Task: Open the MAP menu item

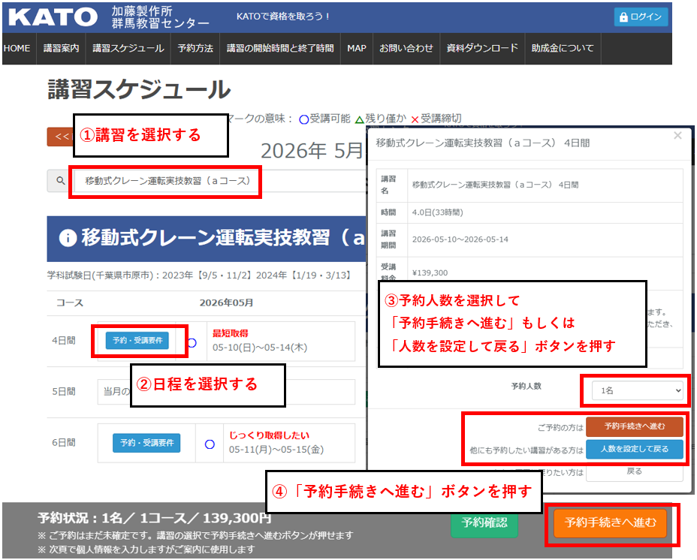Action: click(x=357, y=48)
